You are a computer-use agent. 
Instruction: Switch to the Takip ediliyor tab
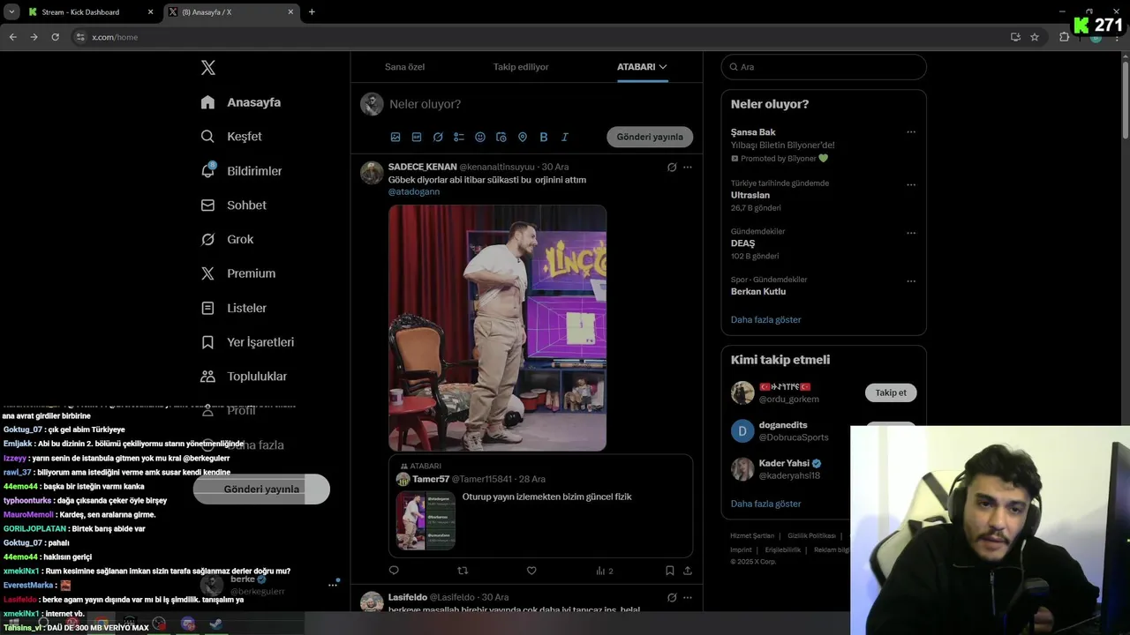(x=521, y=67)
